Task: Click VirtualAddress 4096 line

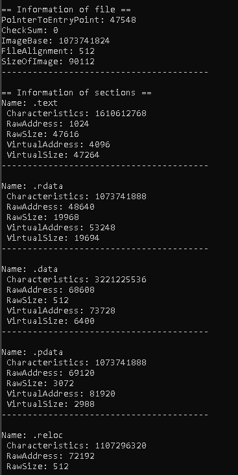Action: click(58, 145)
